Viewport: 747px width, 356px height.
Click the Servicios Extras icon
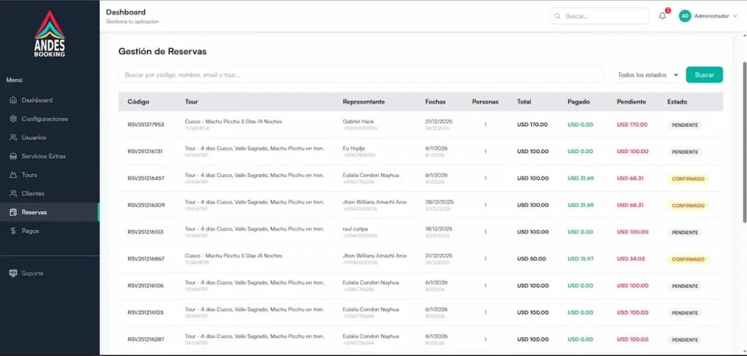click(13, 156)
